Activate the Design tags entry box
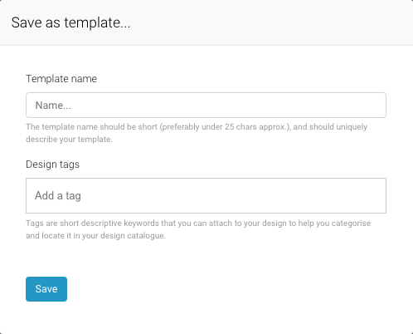The height and width of the screenshot is (334, 413). [x=206, y=195]
